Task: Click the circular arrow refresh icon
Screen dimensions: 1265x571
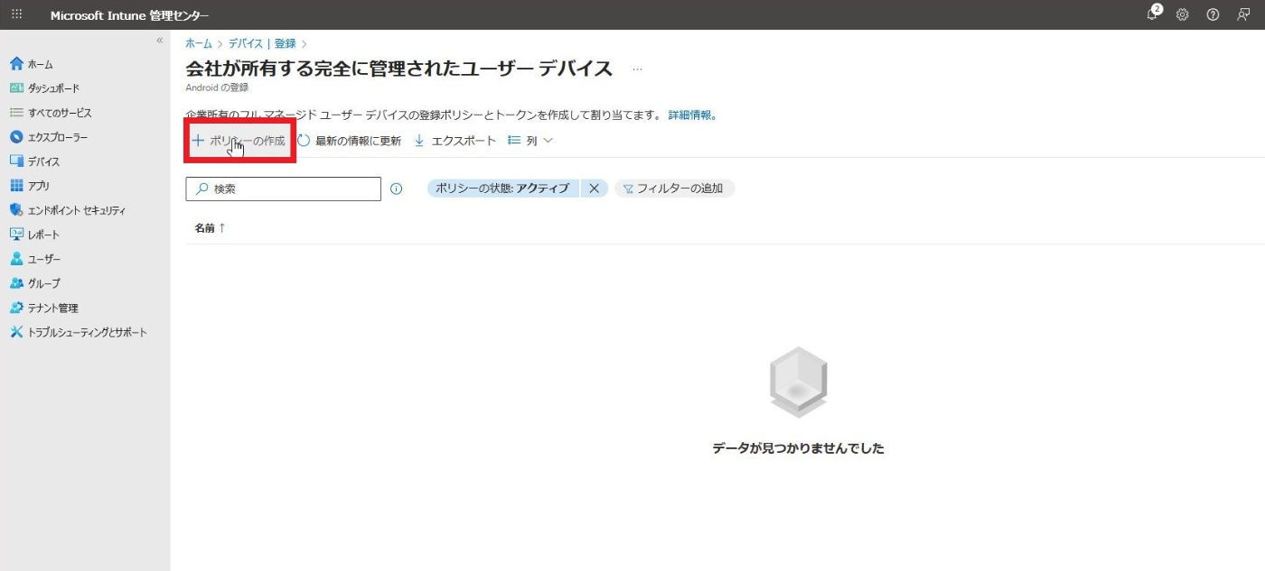Action: click(x=304, y=141)
